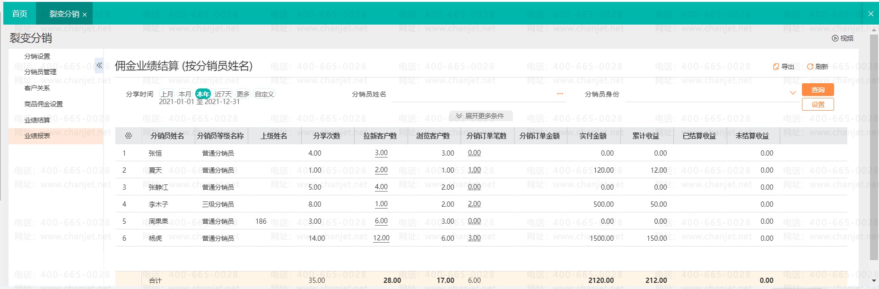The image size is (879, 289).
Task: Select the 本月 time filter
Action: tap(185, 94)
